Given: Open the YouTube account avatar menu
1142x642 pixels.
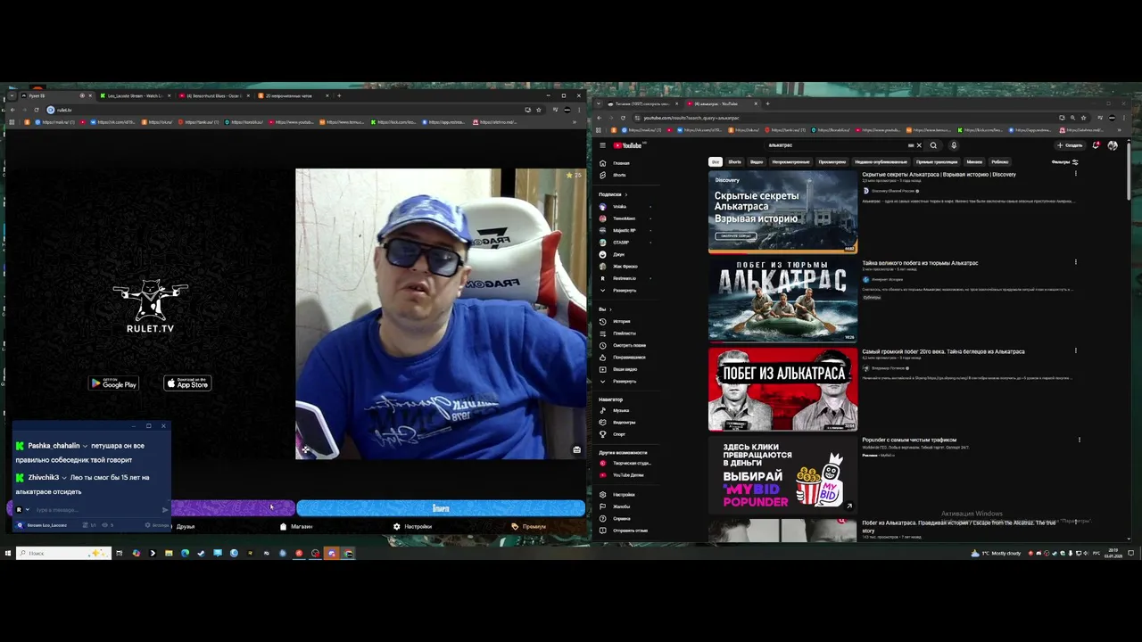Looking at the screenshot, I should 1113,145.
